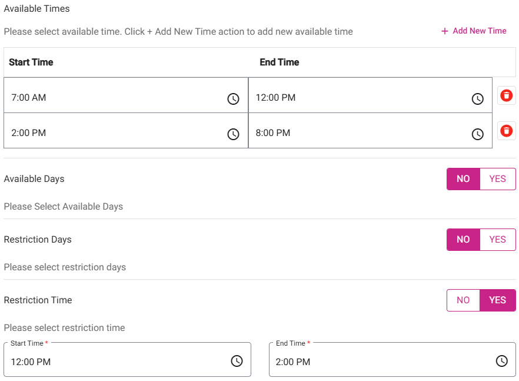Click the Add New Time button

pyautogui.click(x=474, y=31)
